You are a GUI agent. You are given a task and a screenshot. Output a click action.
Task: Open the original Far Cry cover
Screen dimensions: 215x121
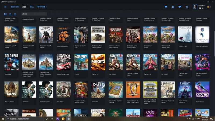coord(81,62)
